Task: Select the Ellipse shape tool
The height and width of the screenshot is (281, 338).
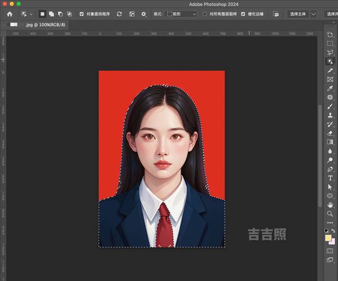Action: (x=330, y=196)
